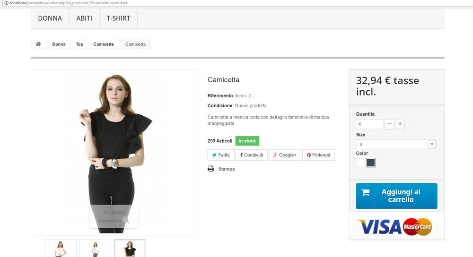Open the T-SHIRT menu
Image resolution: width=473 pixels, height=257 pixels.
tap(118, 18)
